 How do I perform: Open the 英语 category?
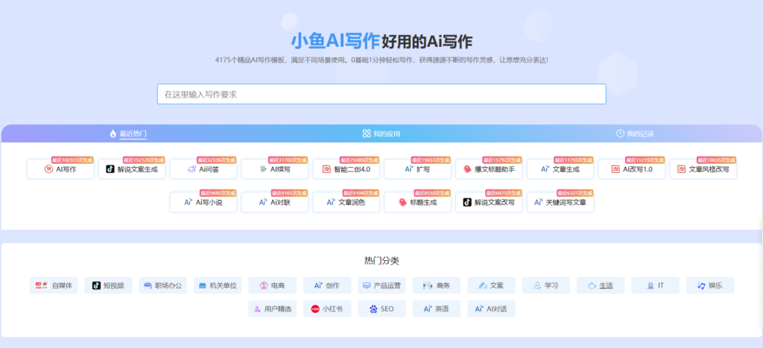point(437,309)
